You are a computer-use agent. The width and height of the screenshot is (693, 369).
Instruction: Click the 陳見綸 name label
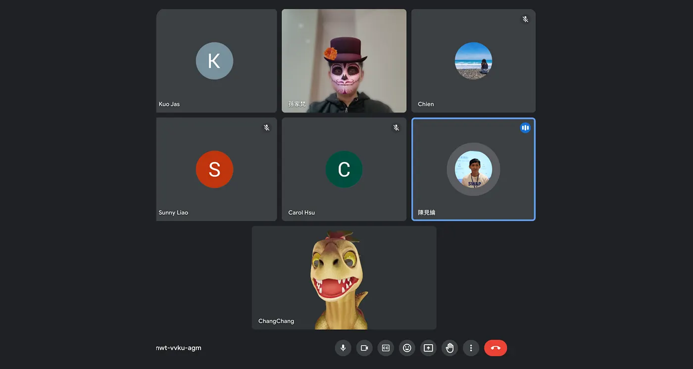click(427, 212)
